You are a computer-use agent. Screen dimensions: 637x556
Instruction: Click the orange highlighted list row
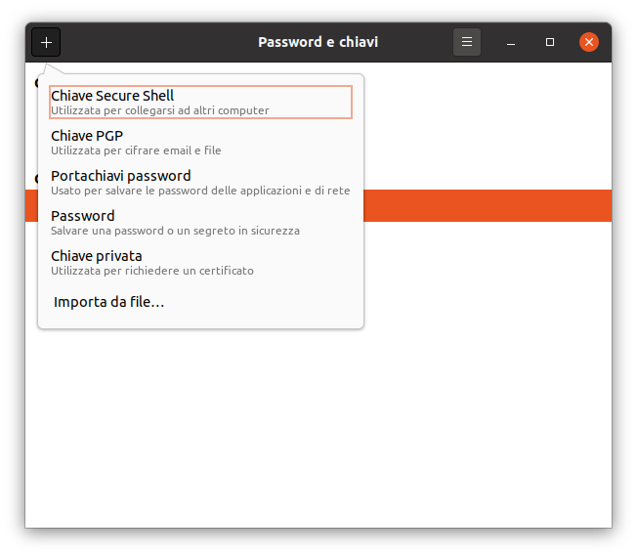point(487,205)
